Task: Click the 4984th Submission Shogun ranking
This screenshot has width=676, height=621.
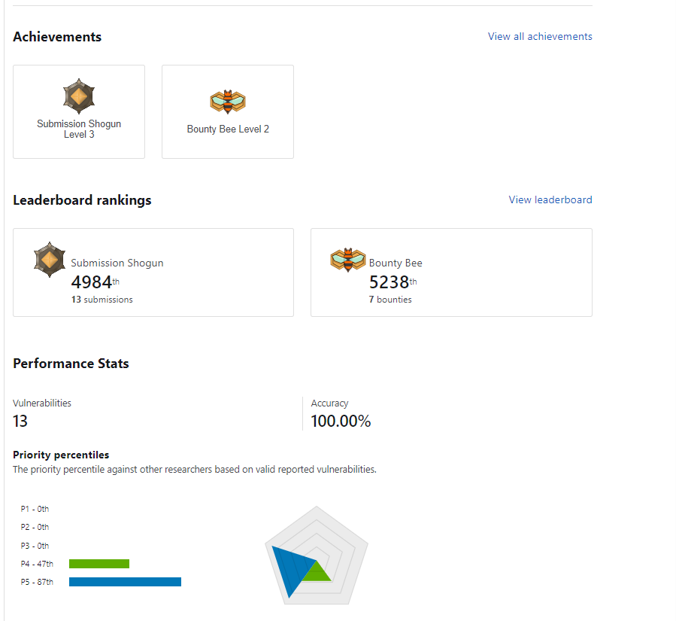Action: coord(92,282)
